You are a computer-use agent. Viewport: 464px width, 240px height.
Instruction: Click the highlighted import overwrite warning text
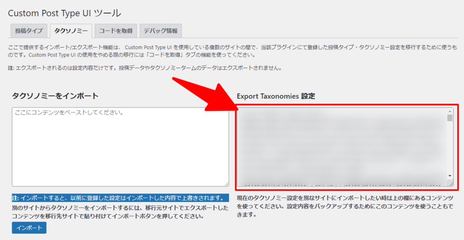(x=120, y=198)
